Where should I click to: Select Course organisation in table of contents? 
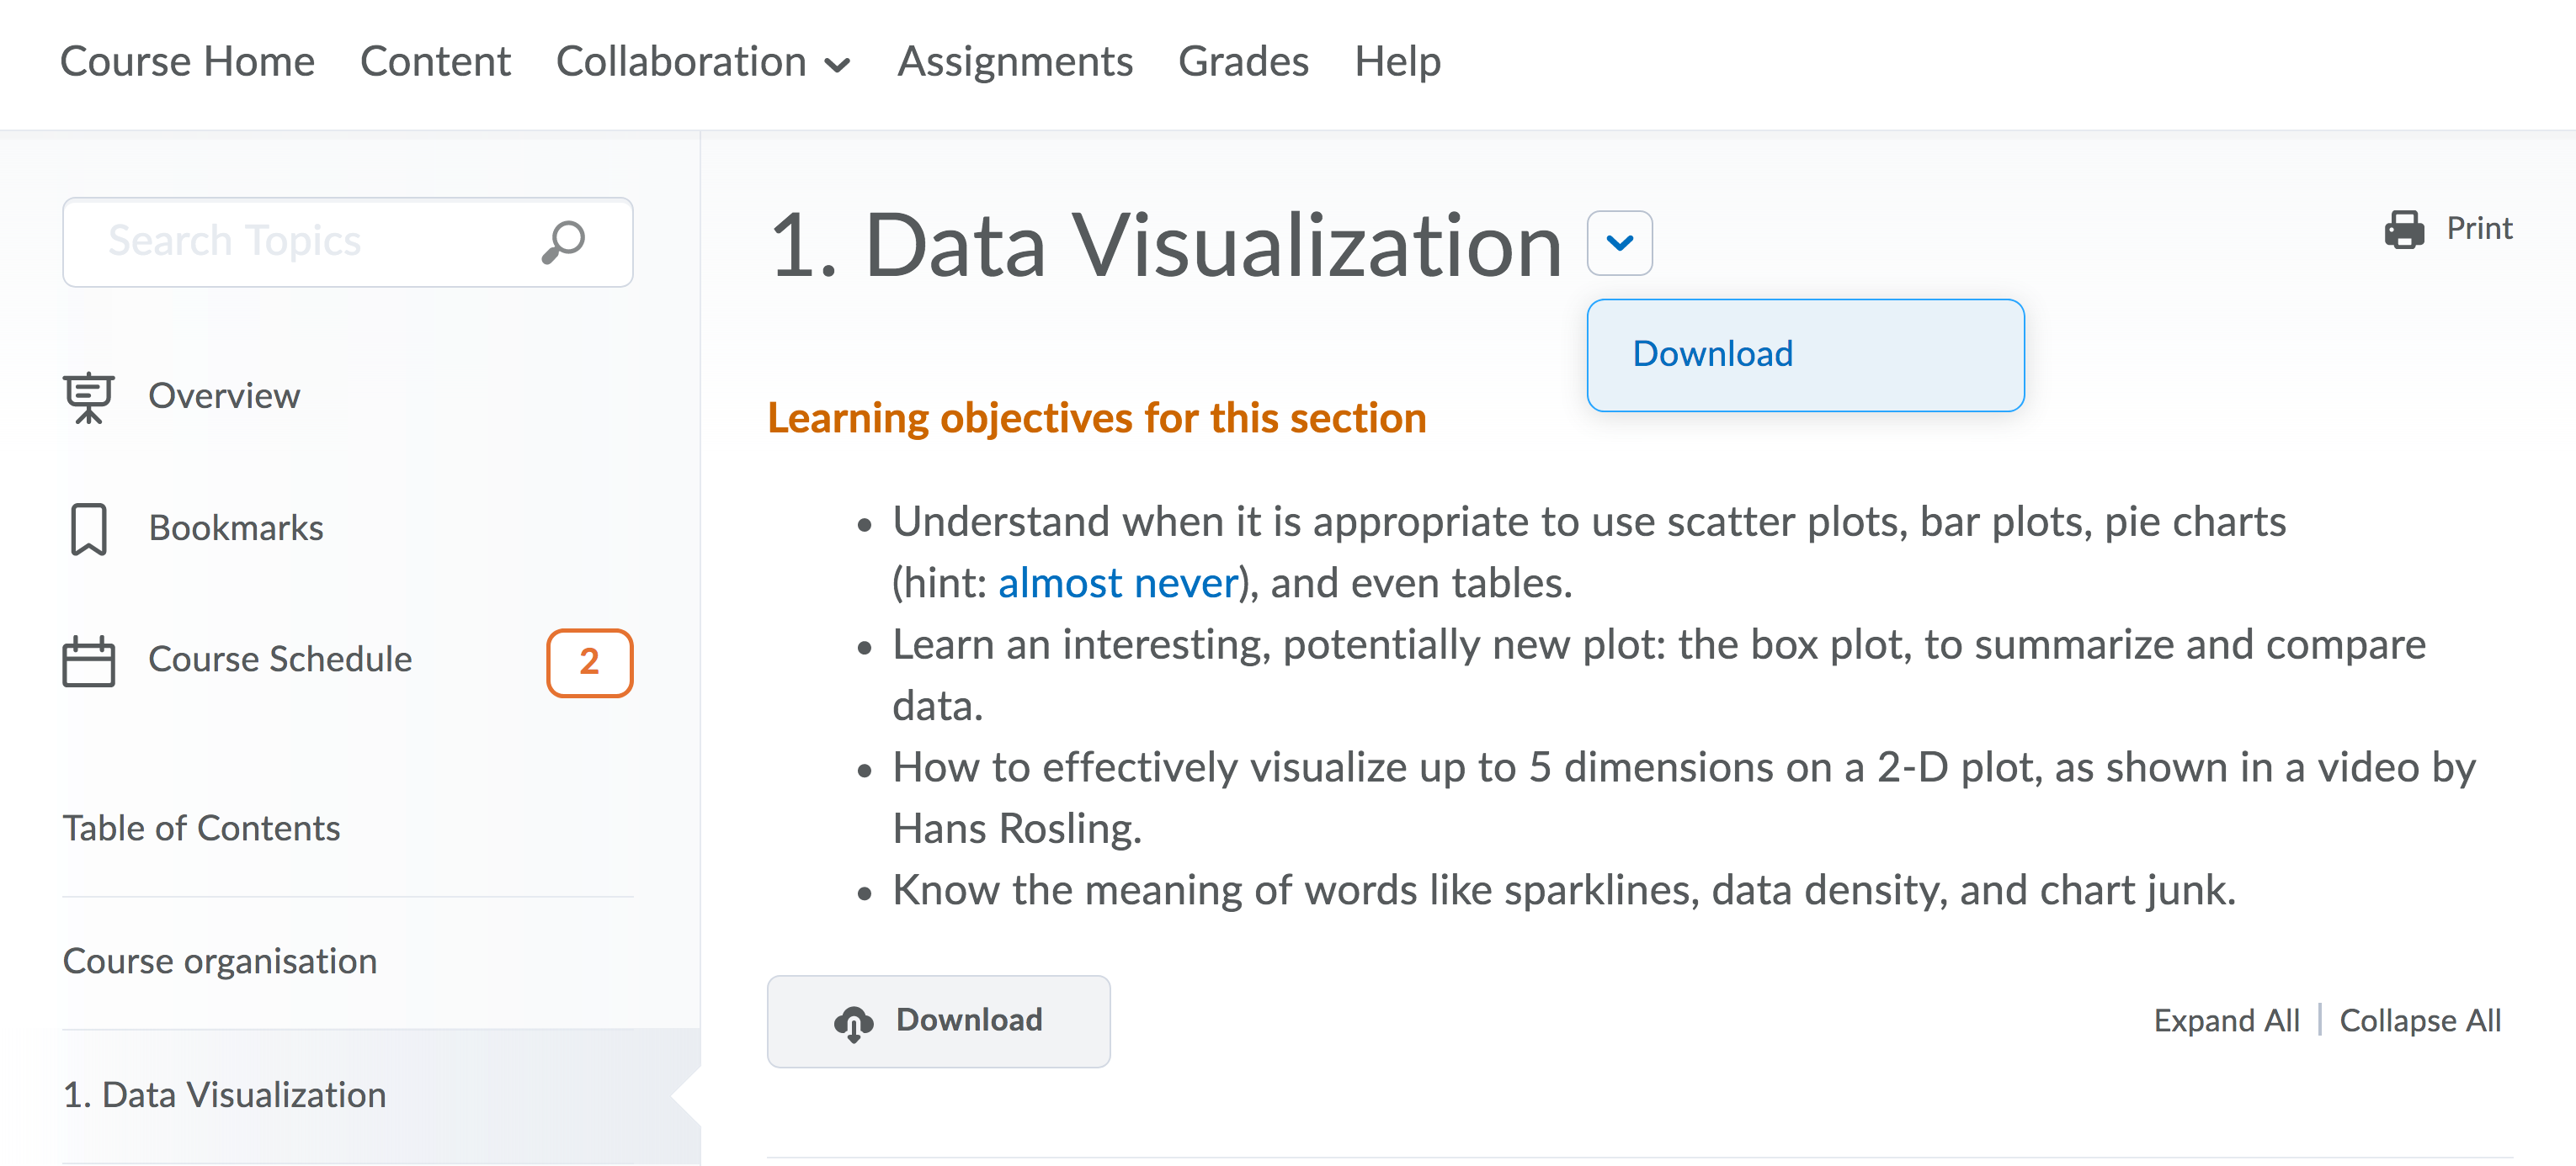[x=220, y=962]
